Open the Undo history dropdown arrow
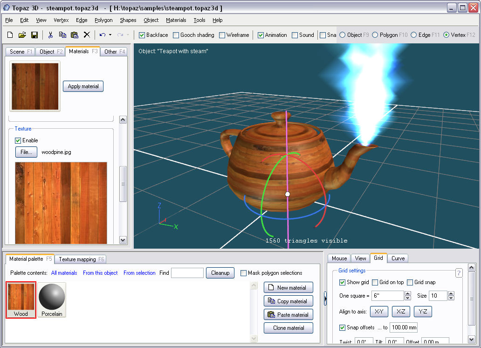This screenshot has width=481, height=348. click(110, 35)
